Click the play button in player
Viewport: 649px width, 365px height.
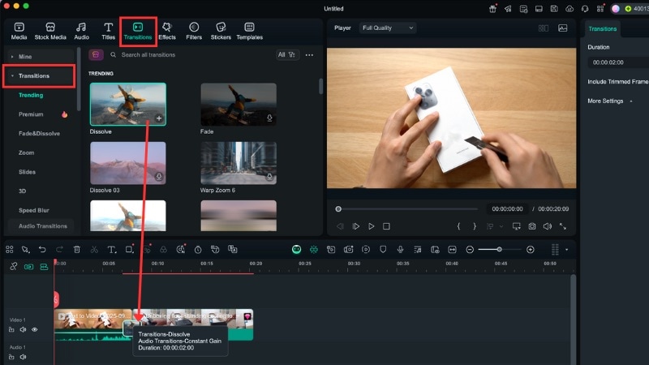pos(371,226)
